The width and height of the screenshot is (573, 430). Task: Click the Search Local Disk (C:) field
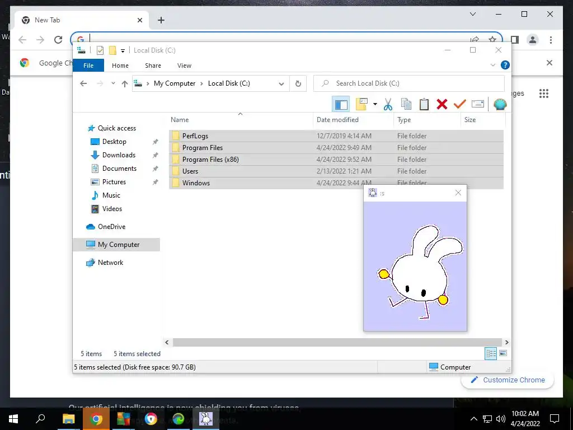pos(409,83)
